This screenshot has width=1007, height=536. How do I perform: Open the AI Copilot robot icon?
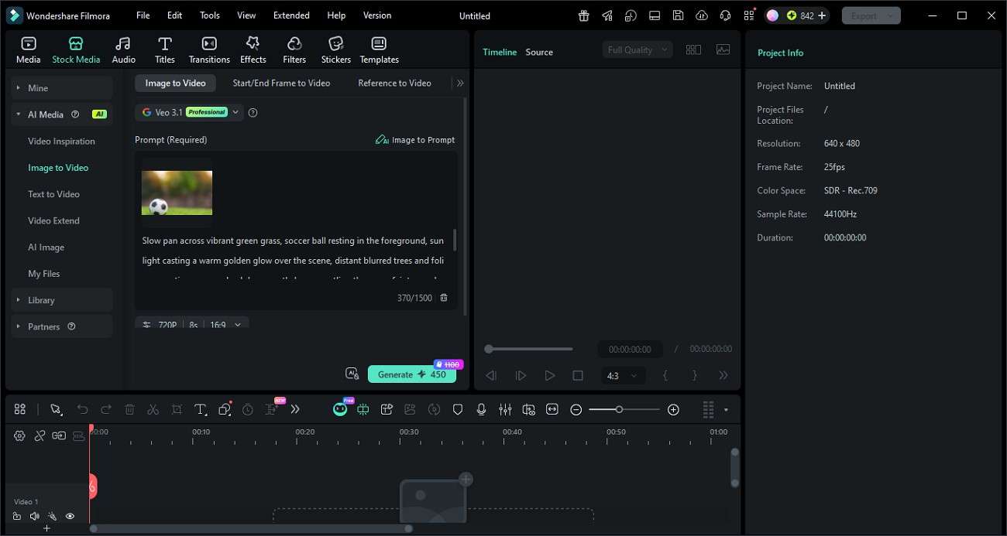pyautogui.click(x=340, y=409)
